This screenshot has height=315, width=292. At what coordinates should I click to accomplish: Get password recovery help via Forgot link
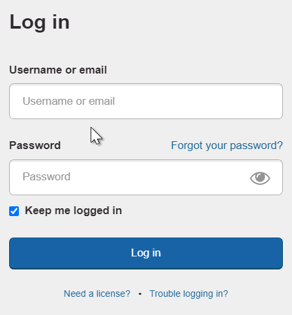(227, 145)
